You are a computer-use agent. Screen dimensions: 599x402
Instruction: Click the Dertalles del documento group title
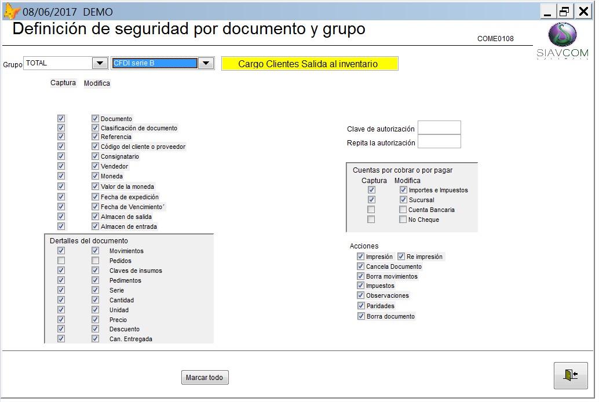click(x=89, y=241)
